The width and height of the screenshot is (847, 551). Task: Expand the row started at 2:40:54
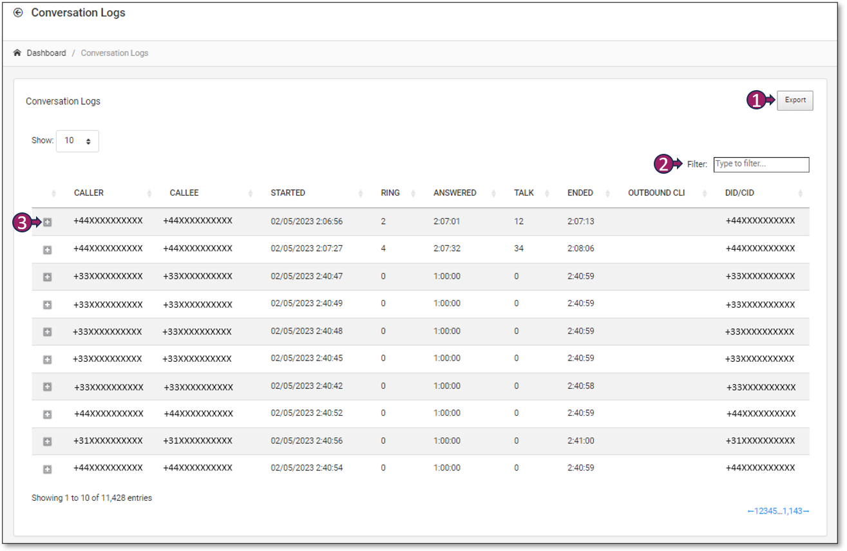point(48,469)
